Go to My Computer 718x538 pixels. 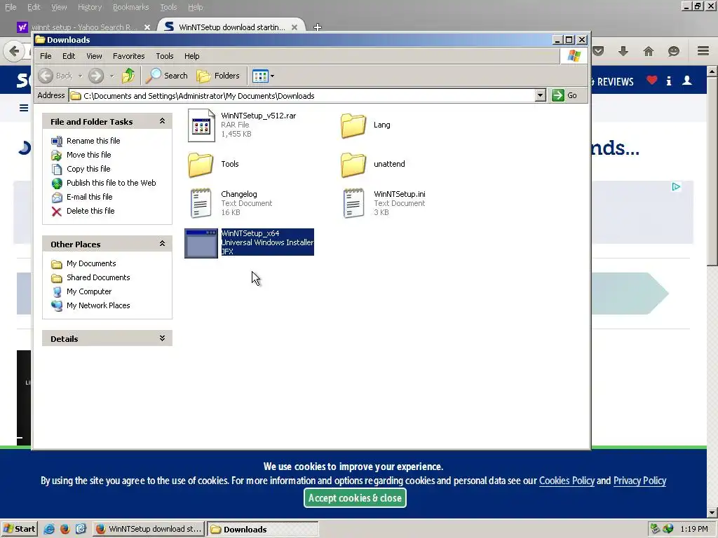(x=89, y=292)
